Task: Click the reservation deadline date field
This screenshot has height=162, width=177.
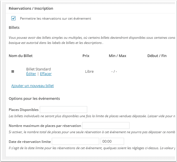Action: pyautogui.click(x=75, y=141)
